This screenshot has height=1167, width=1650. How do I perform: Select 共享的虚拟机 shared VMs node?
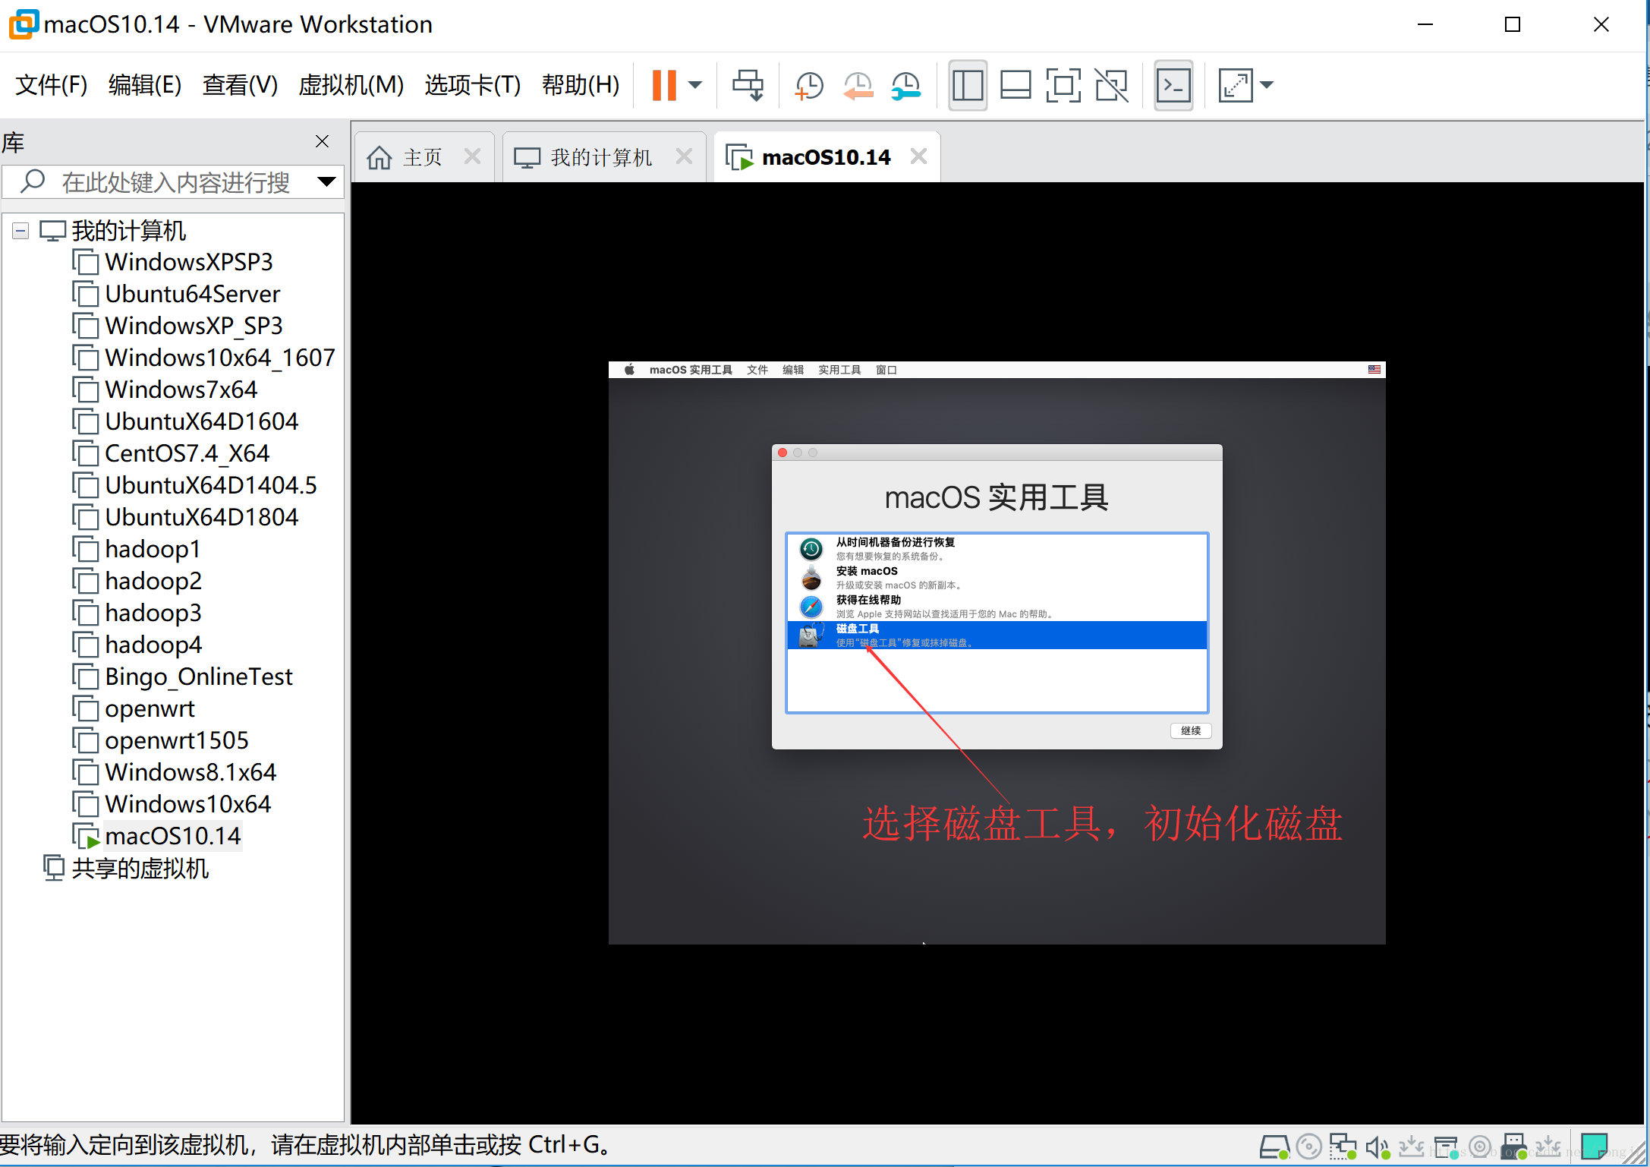[139, 868]
